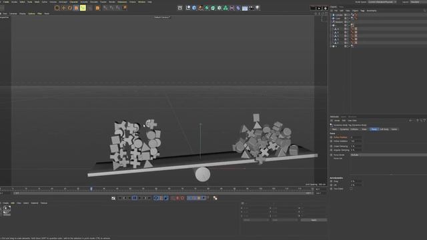The image size is (427, 240).
Task: Click the rightmost icon in playback bar
Action: [x=215, y=198]
